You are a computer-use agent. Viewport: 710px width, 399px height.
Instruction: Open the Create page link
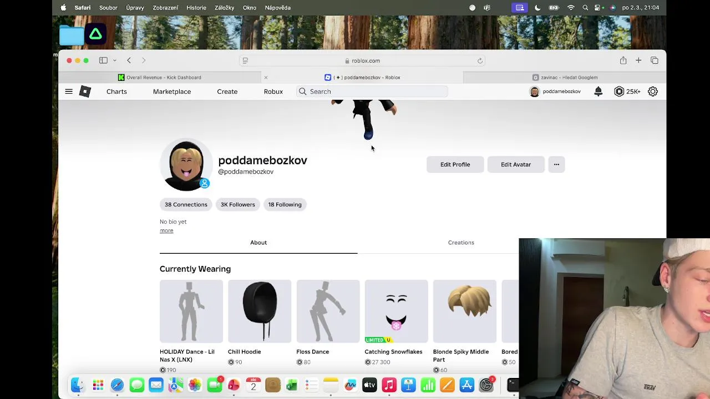227,91
